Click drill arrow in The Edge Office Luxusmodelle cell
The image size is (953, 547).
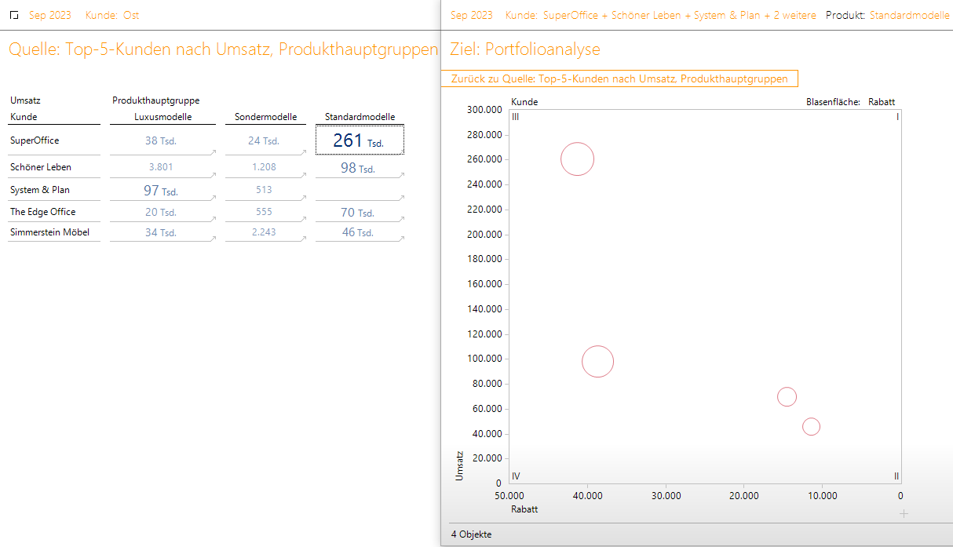pos(213,218)
